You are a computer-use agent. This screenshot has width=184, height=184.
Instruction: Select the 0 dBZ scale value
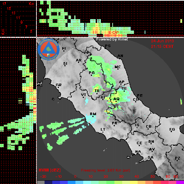coord(75,177)
